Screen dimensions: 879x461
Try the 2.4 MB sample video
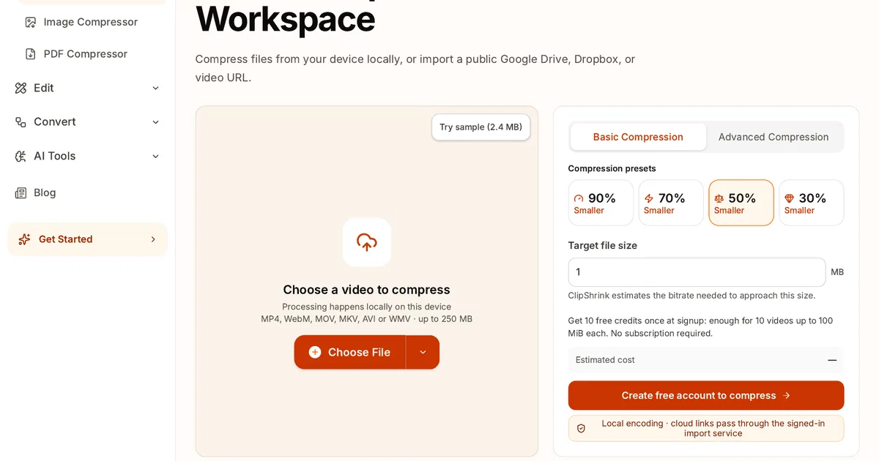click(481, 127)
